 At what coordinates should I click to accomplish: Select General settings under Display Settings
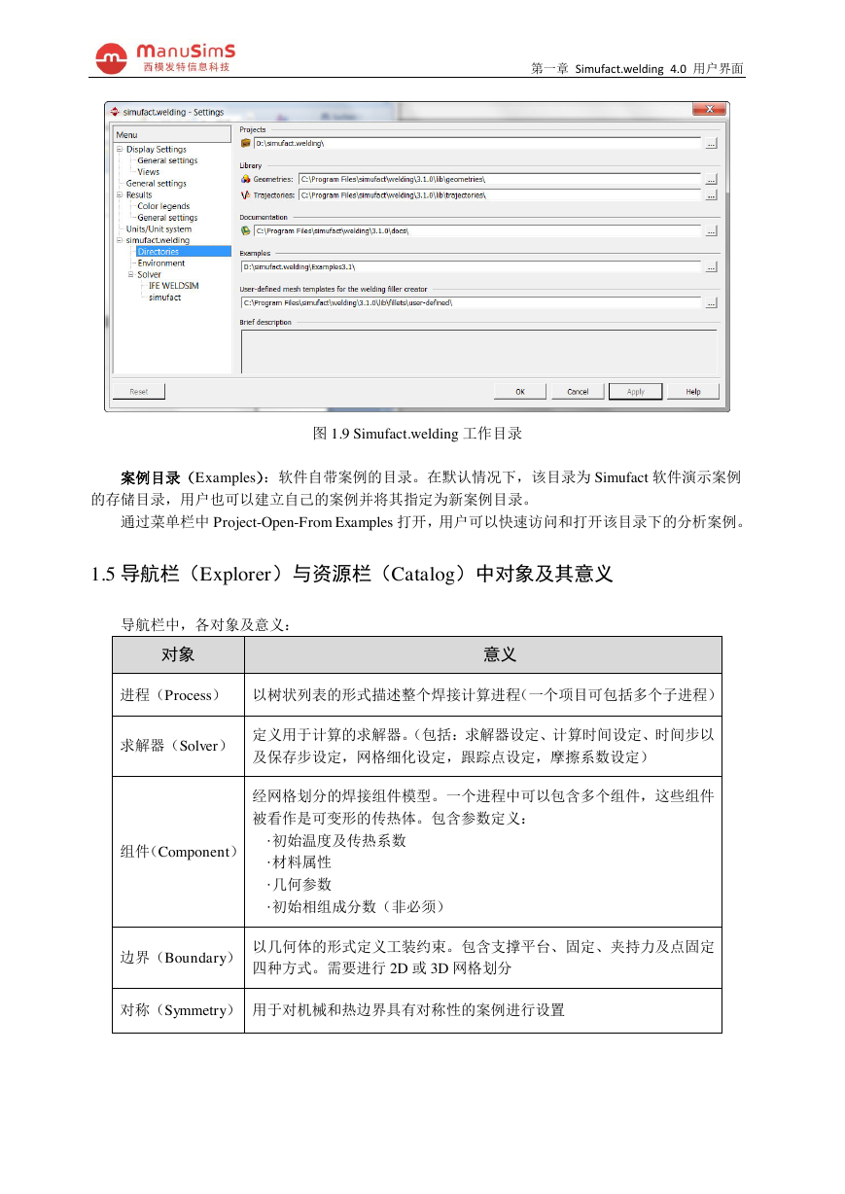(167, 160)
